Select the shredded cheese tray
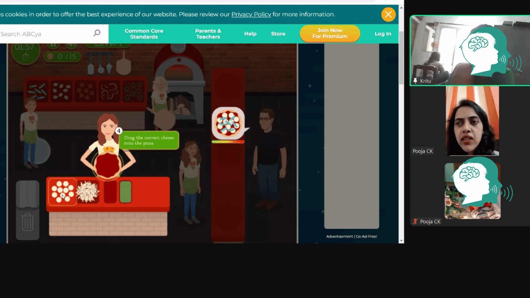Image resolution: width=530 pixels, height=298 pixels. coord(88,192)
